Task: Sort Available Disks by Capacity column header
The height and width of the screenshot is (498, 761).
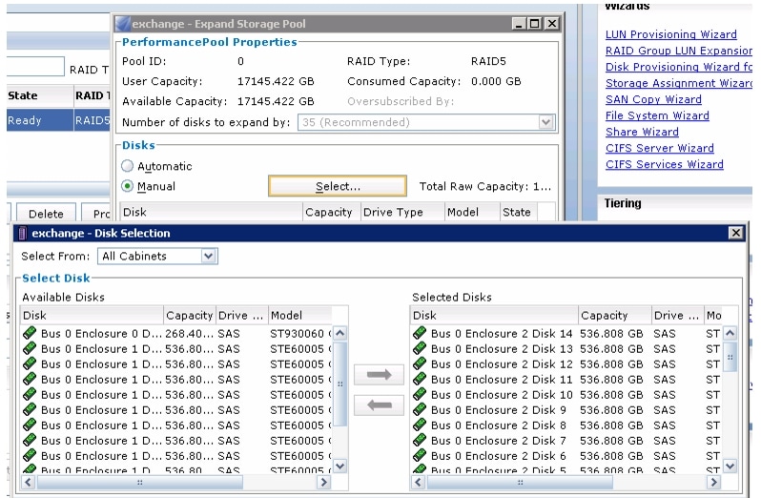Action: tap(190, 316)
